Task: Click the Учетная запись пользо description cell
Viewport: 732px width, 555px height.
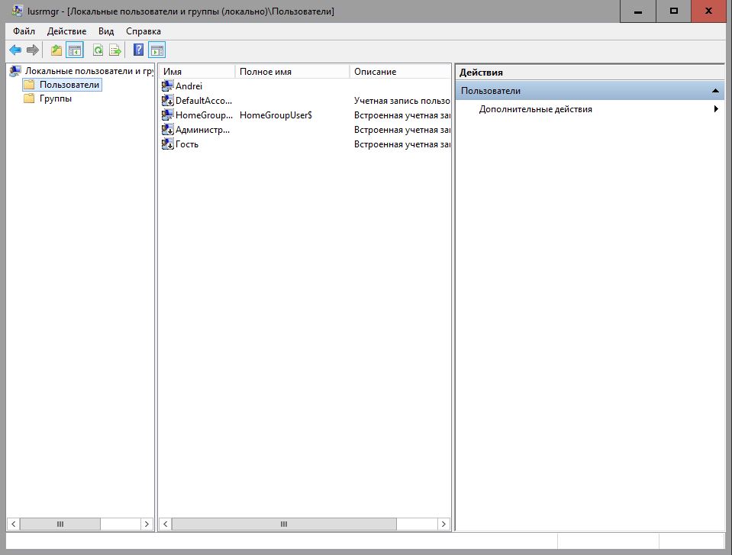Action: 402,100
